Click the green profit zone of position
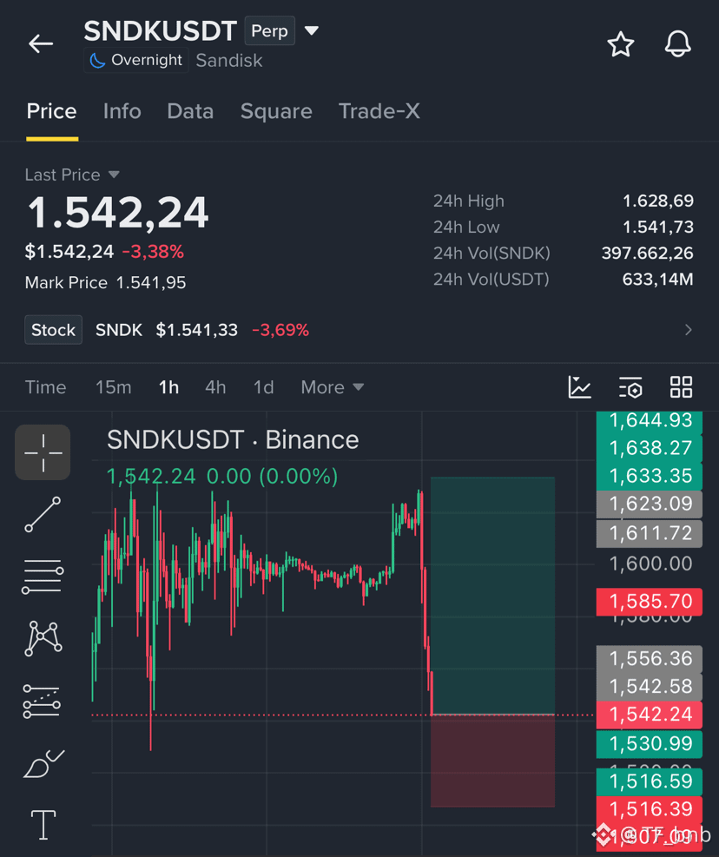 pyautogui.click(x=492, y=596)
